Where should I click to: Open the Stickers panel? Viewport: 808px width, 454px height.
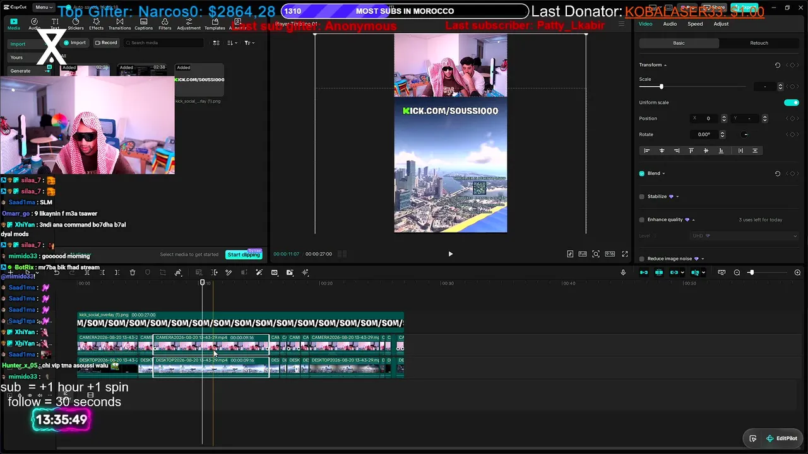tap(76, 24)
